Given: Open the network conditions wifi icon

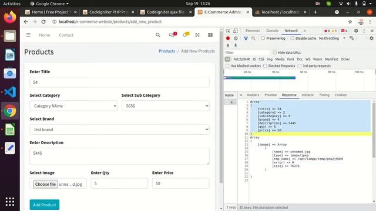Looking at the screenshot, I should (x=351, y=38).
